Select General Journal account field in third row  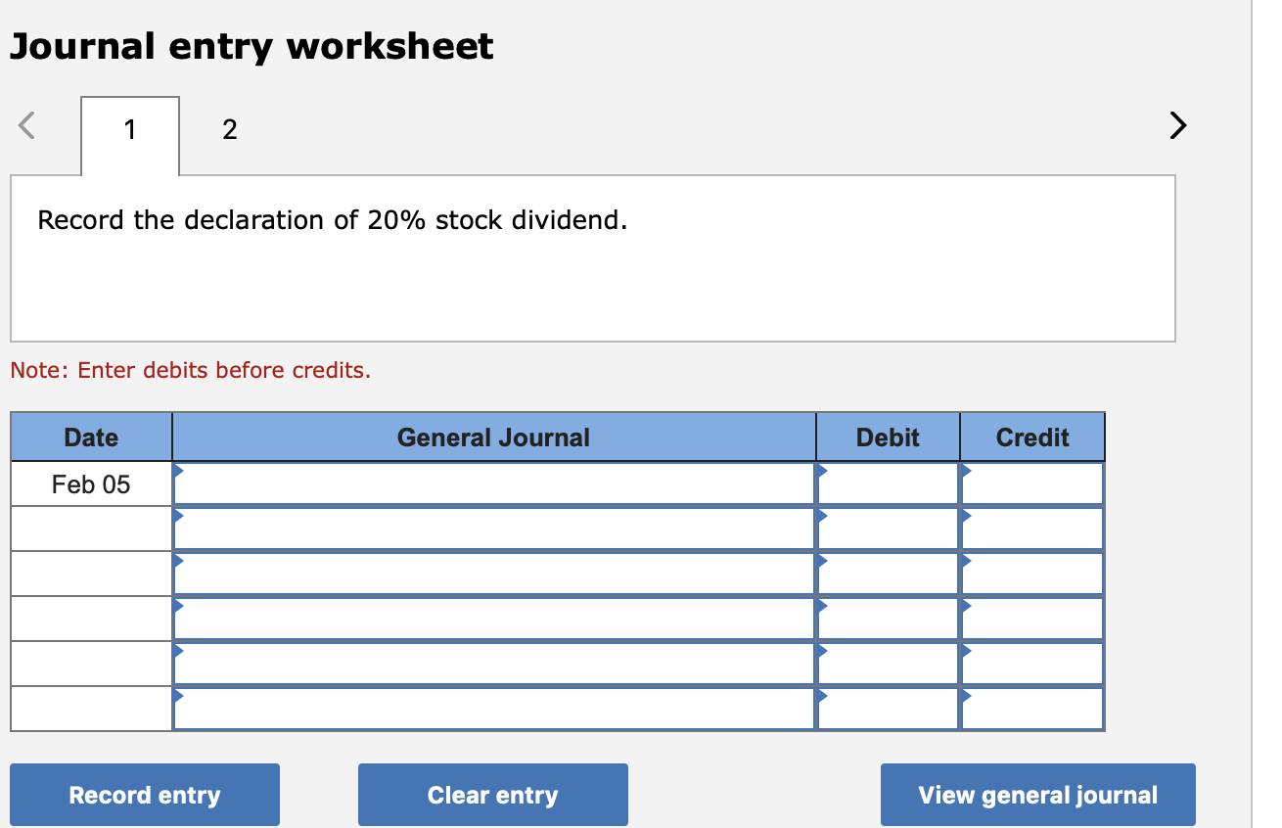[x=494, y=574]
